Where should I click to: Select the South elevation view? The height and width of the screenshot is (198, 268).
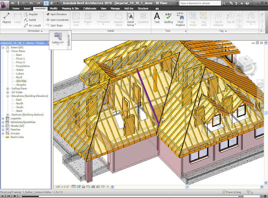(x=21, y=107)
